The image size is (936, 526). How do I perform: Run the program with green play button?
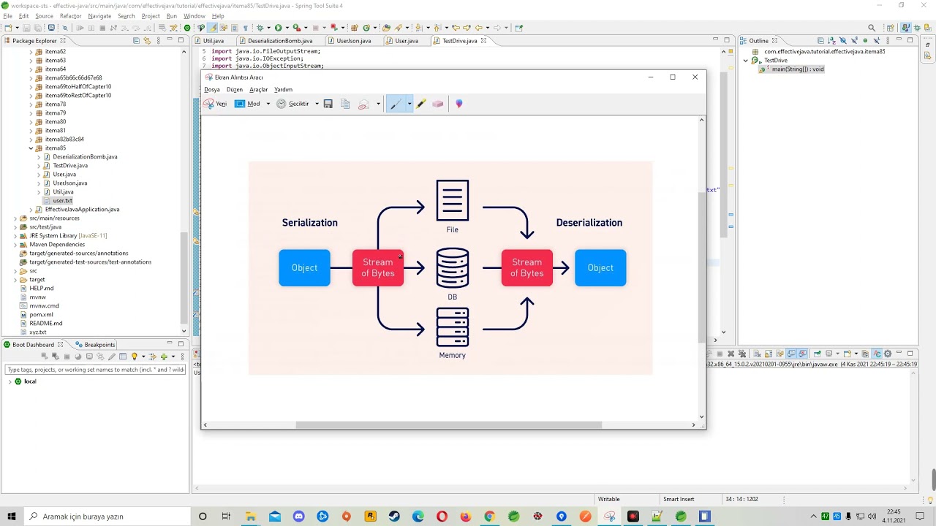278,28
